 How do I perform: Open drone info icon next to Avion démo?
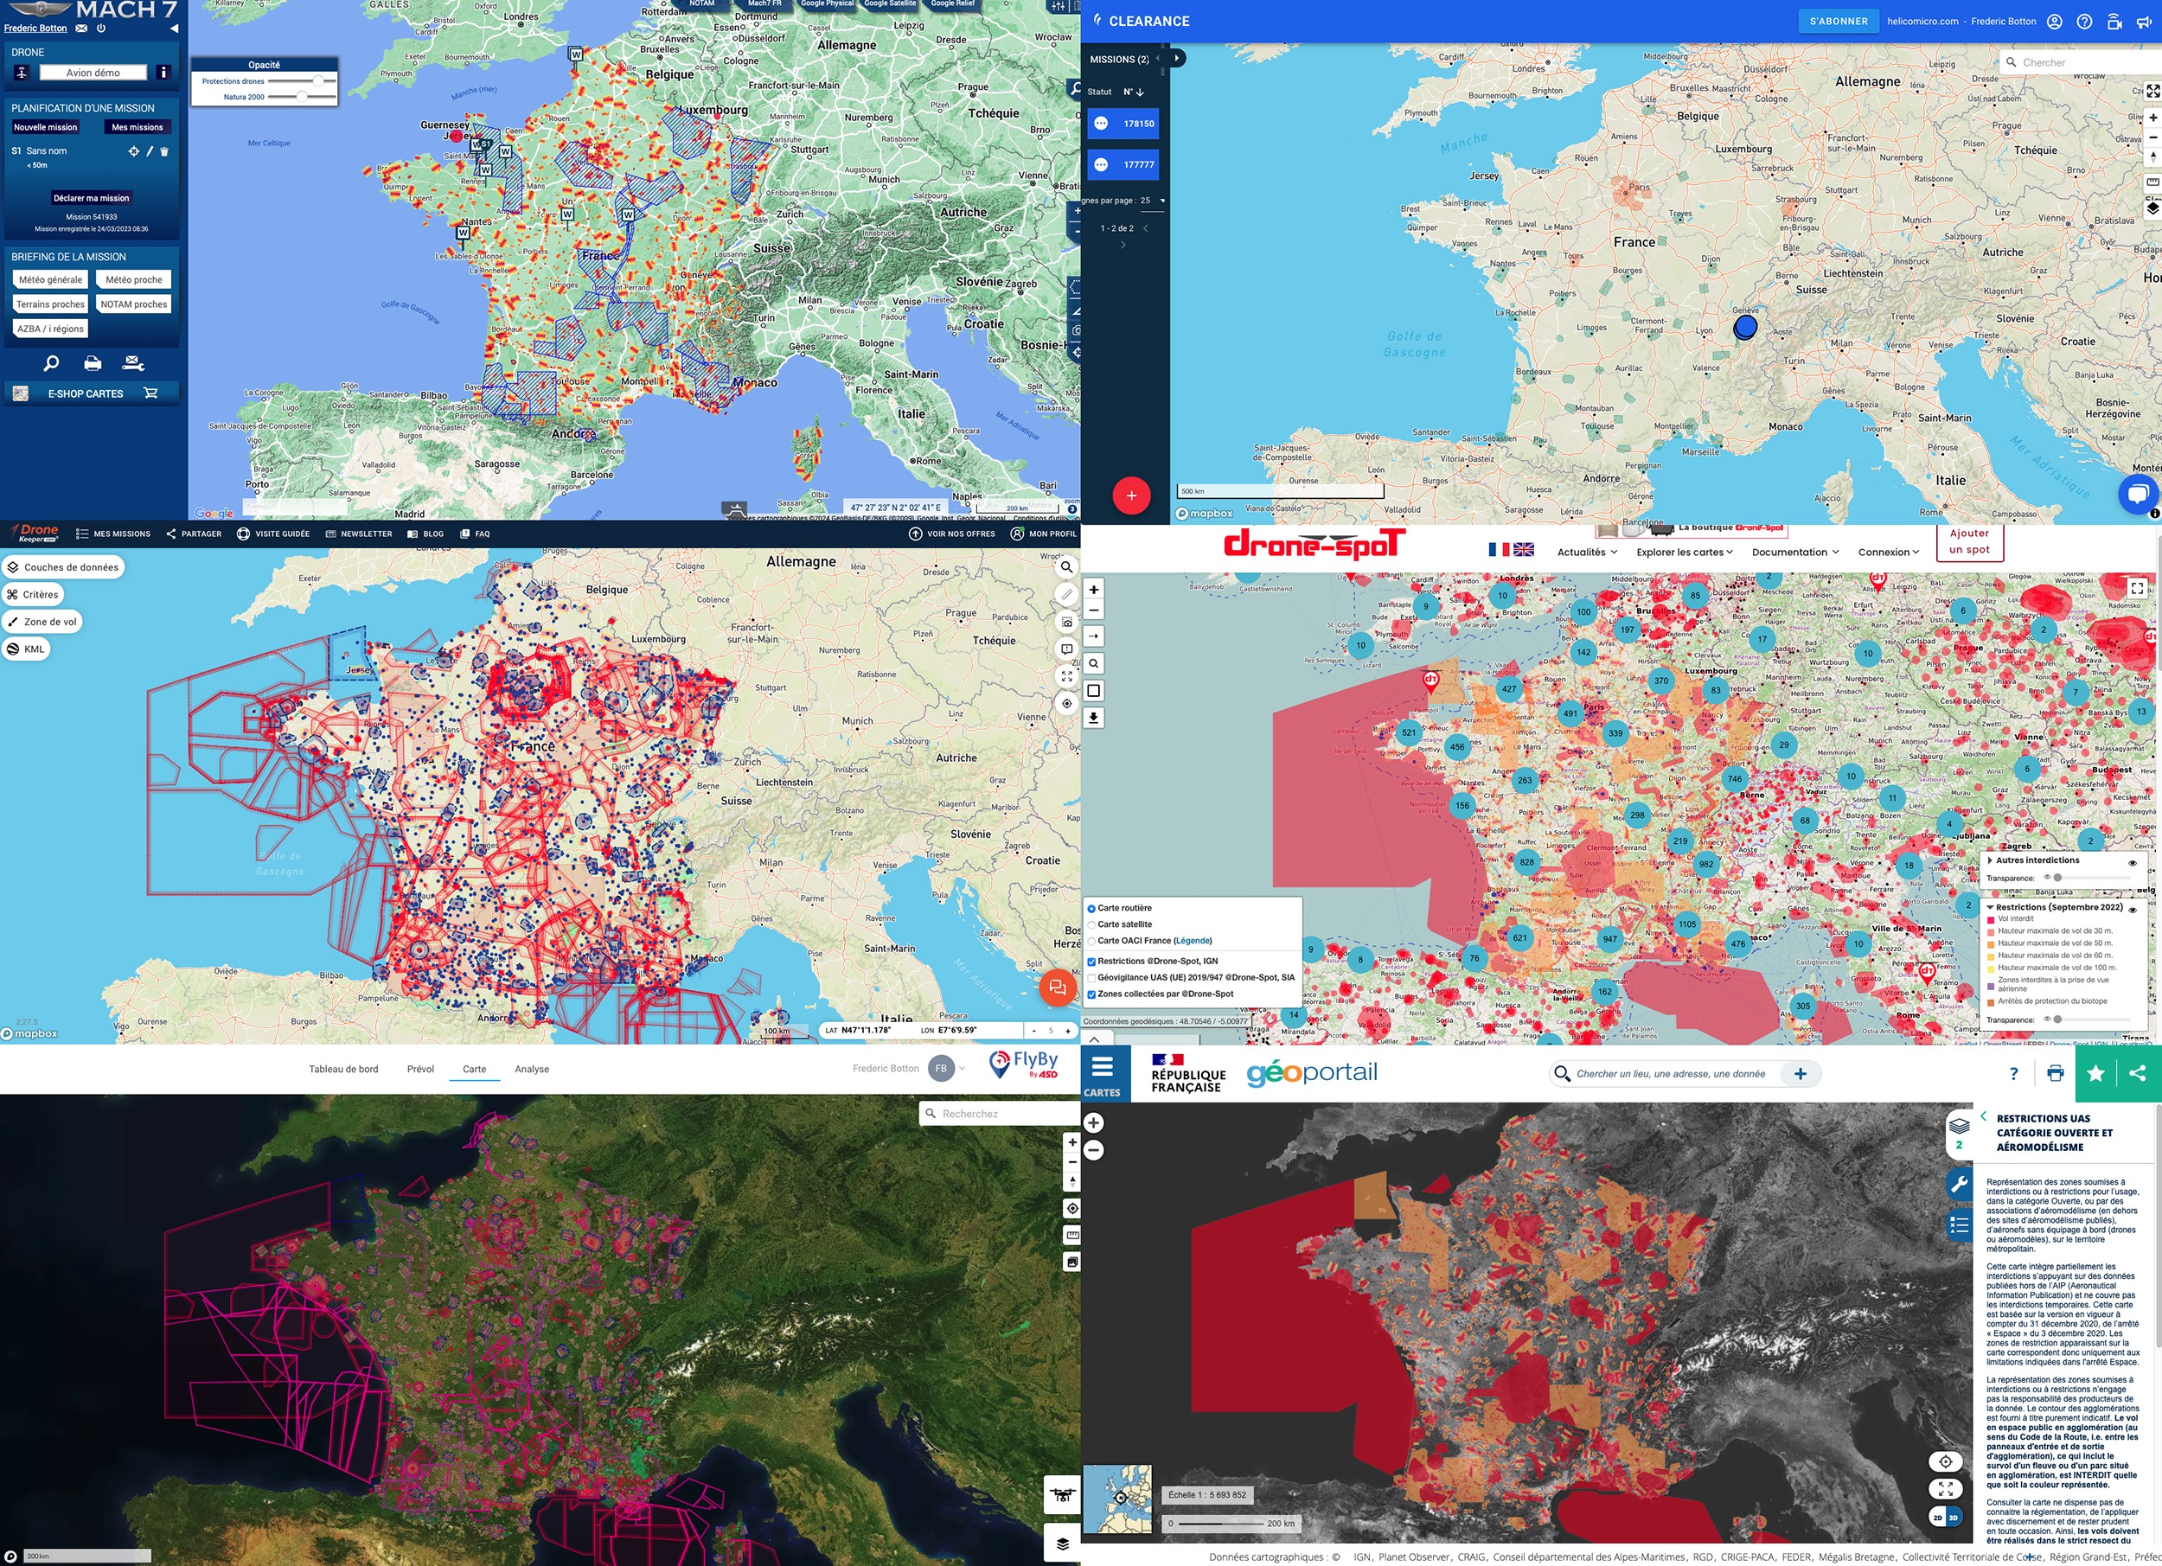pyautogui.click(x=163, y=73)
